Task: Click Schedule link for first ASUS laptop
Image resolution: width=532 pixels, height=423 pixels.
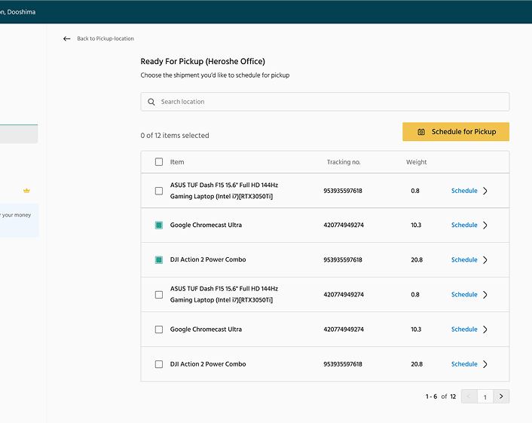Action: [464, 191]
